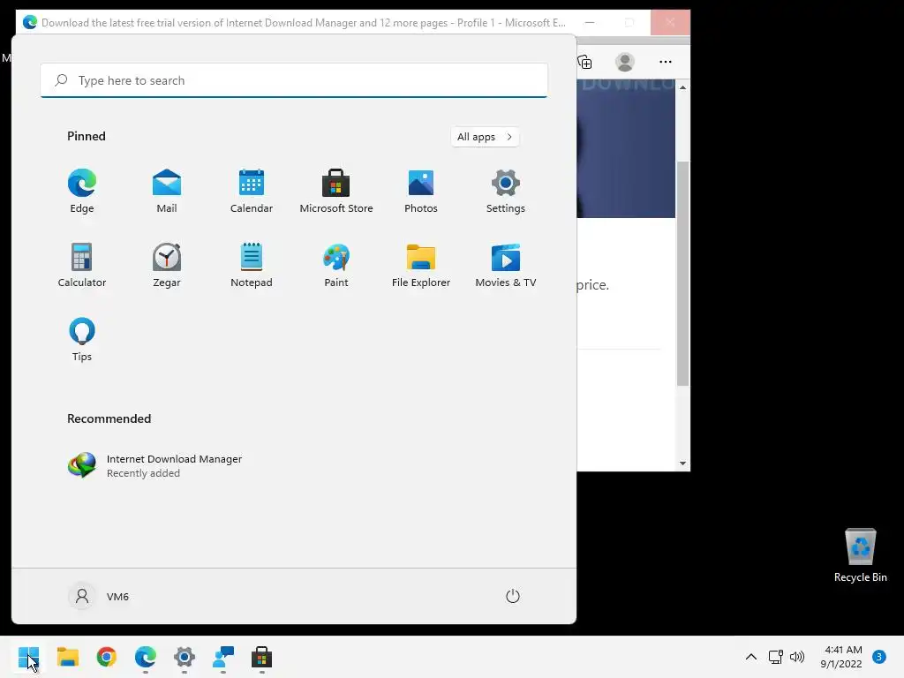Launch the Calculator app
Screen dimensions: 904x678
82,265
